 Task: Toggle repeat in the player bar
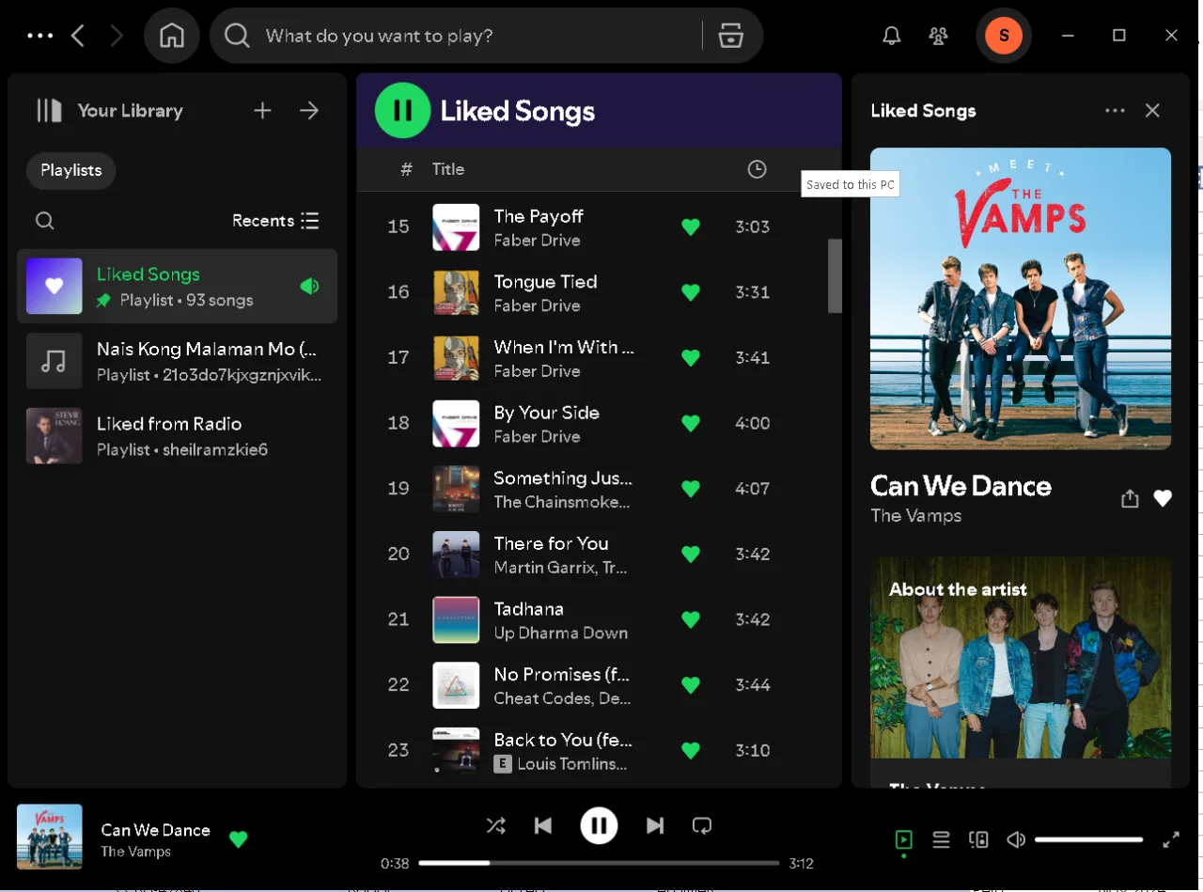click(702, 825)
